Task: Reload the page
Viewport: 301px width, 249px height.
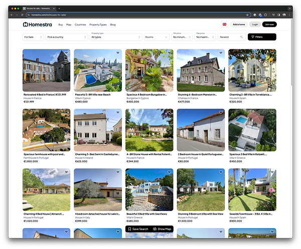Action: [x=22, y=14]
